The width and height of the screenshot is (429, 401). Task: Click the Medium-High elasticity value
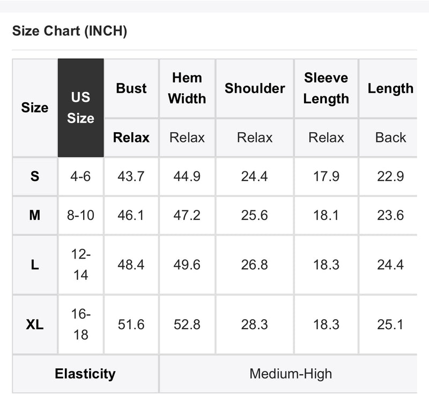point(291,374)
